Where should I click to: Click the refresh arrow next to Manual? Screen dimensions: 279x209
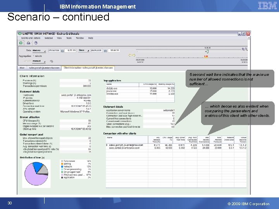[x=52, y=61]
